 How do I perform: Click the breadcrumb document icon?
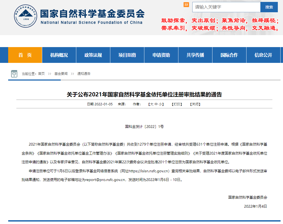[x=14, y=73]
